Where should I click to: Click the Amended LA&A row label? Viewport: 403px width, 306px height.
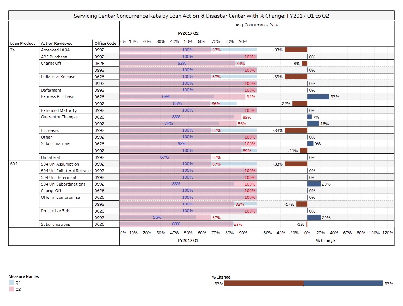click(x=54, y=50)
